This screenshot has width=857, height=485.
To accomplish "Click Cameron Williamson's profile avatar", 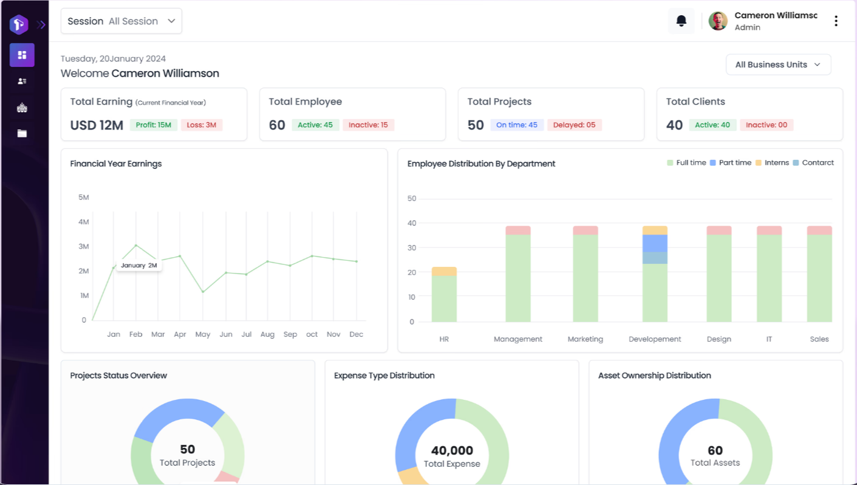I will (x=718, y=21).
